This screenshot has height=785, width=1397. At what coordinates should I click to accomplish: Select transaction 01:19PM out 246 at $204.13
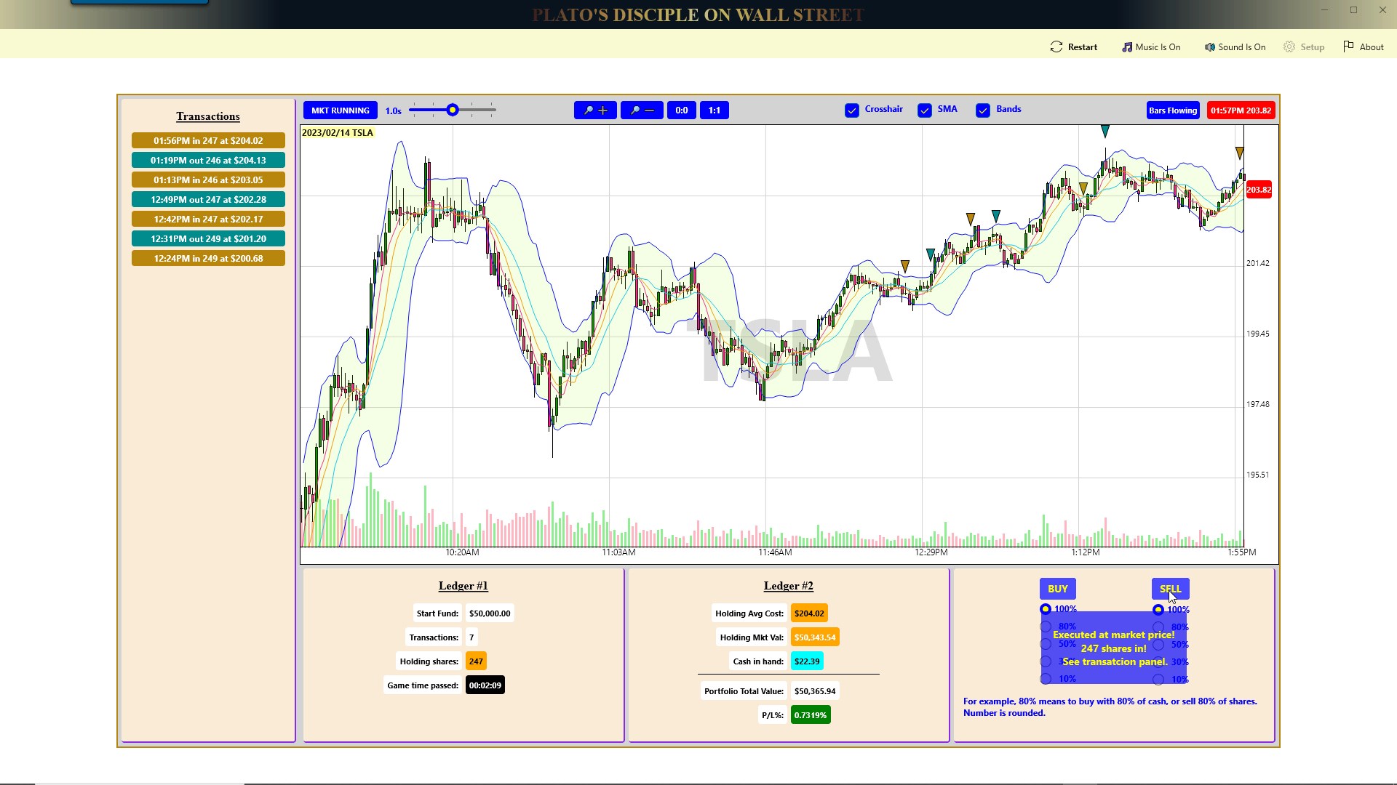point(208,161)
